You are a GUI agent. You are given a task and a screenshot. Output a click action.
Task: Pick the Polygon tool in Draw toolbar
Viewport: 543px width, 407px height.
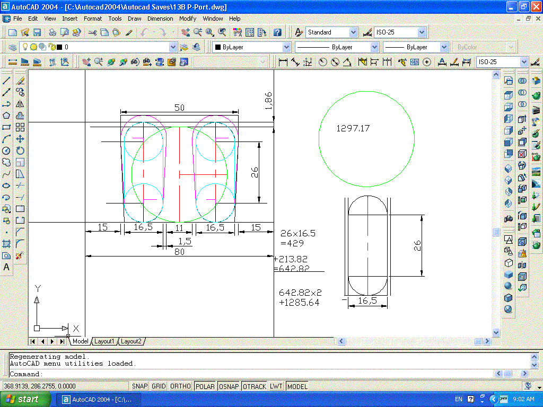[x=7, y=116]
